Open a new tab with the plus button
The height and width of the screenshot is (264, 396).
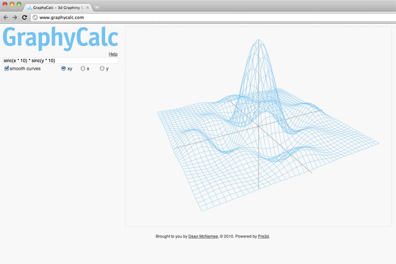(97, 8)
